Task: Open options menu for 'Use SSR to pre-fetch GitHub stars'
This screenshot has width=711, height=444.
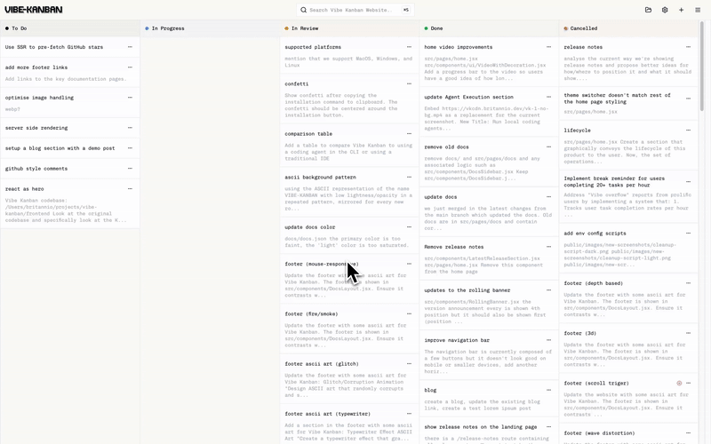Action: 130,47
